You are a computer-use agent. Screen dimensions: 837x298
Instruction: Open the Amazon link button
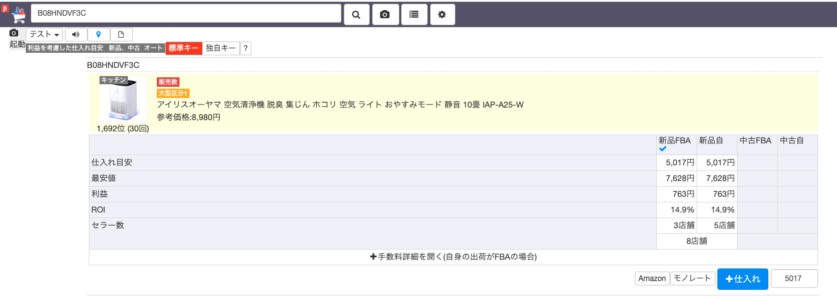652,279
